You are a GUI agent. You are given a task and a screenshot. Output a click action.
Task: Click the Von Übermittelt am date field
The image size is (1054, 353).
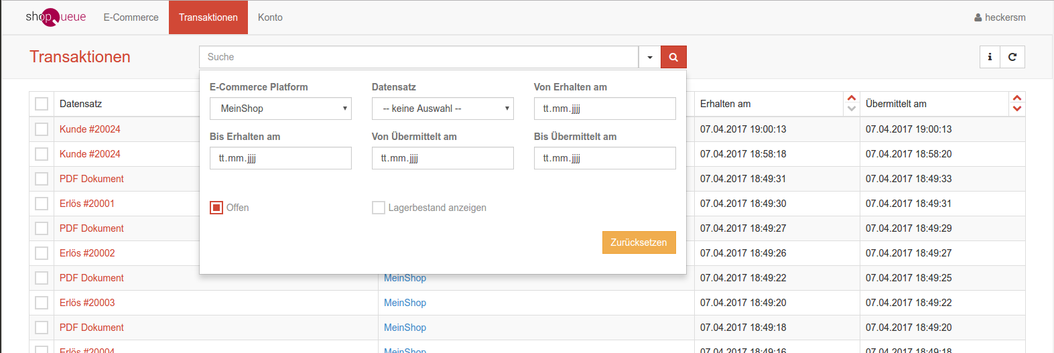click(443, 158)
